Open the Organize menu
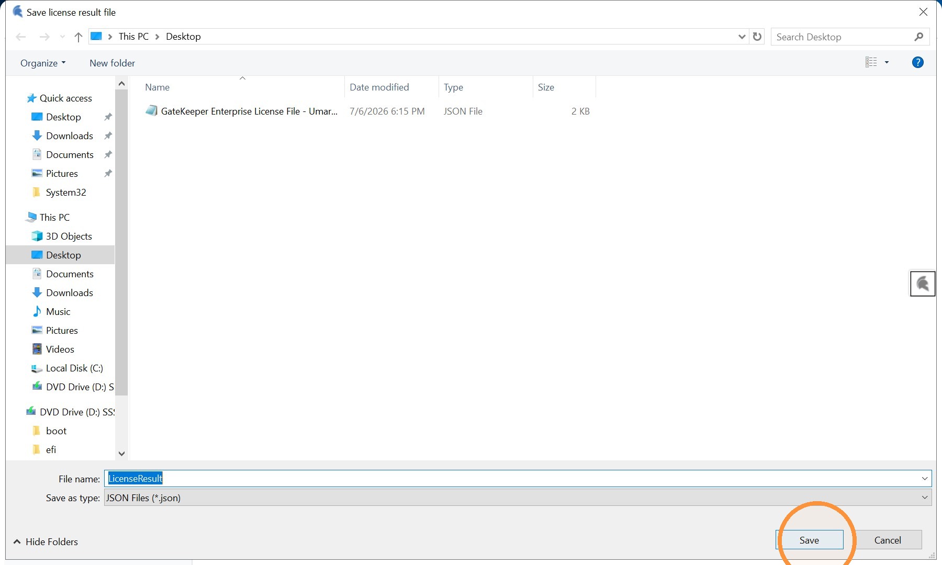Viewport: 942px width, 565px height. 43,63
